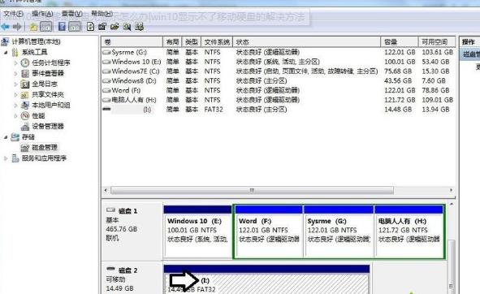Click the properties icon in the toolbar
Image resolution: width=480 pixels, height=294 pixels.
(102, 27)
